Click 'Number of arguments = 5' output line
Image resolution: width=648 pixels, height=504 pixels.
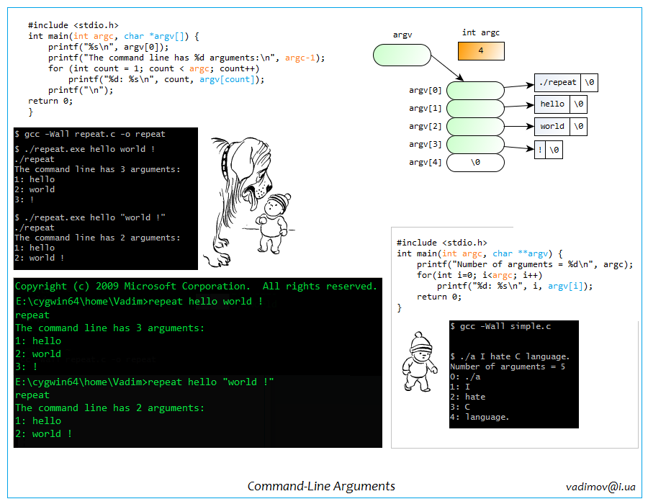pos(508,367)
